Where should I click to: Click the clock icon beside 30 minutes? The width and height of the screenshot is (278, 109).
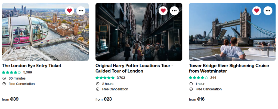click(x=4, y=78)
